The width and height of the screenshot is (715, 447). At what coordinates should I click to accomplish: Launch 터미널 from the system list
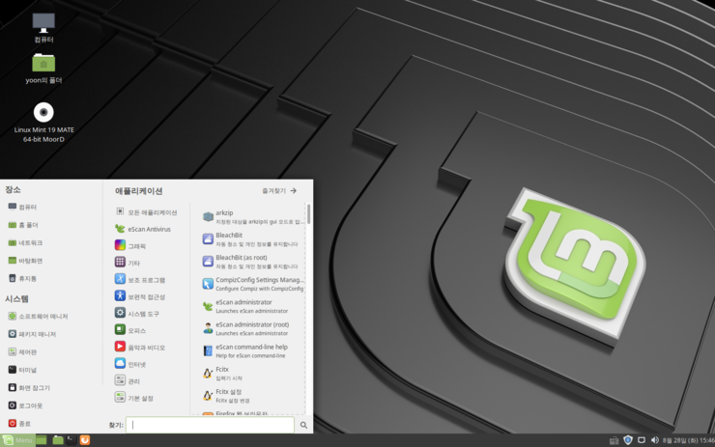coord(22,370)
